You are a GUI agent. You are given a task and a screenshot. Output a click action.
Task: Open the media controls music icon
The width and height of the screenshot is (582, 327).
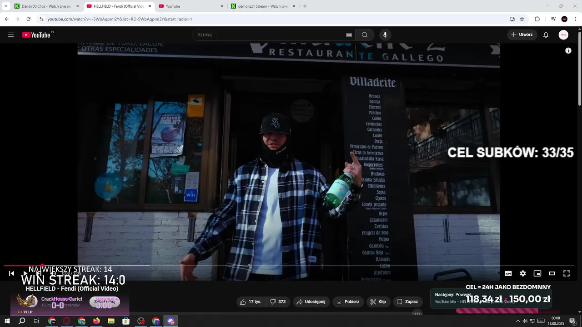pos(553,19)
